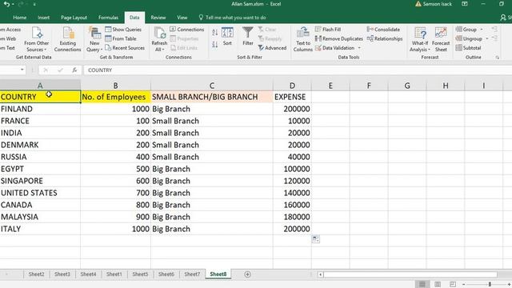
Task: Open Connections in ribbon
Action: pos(186,30)
